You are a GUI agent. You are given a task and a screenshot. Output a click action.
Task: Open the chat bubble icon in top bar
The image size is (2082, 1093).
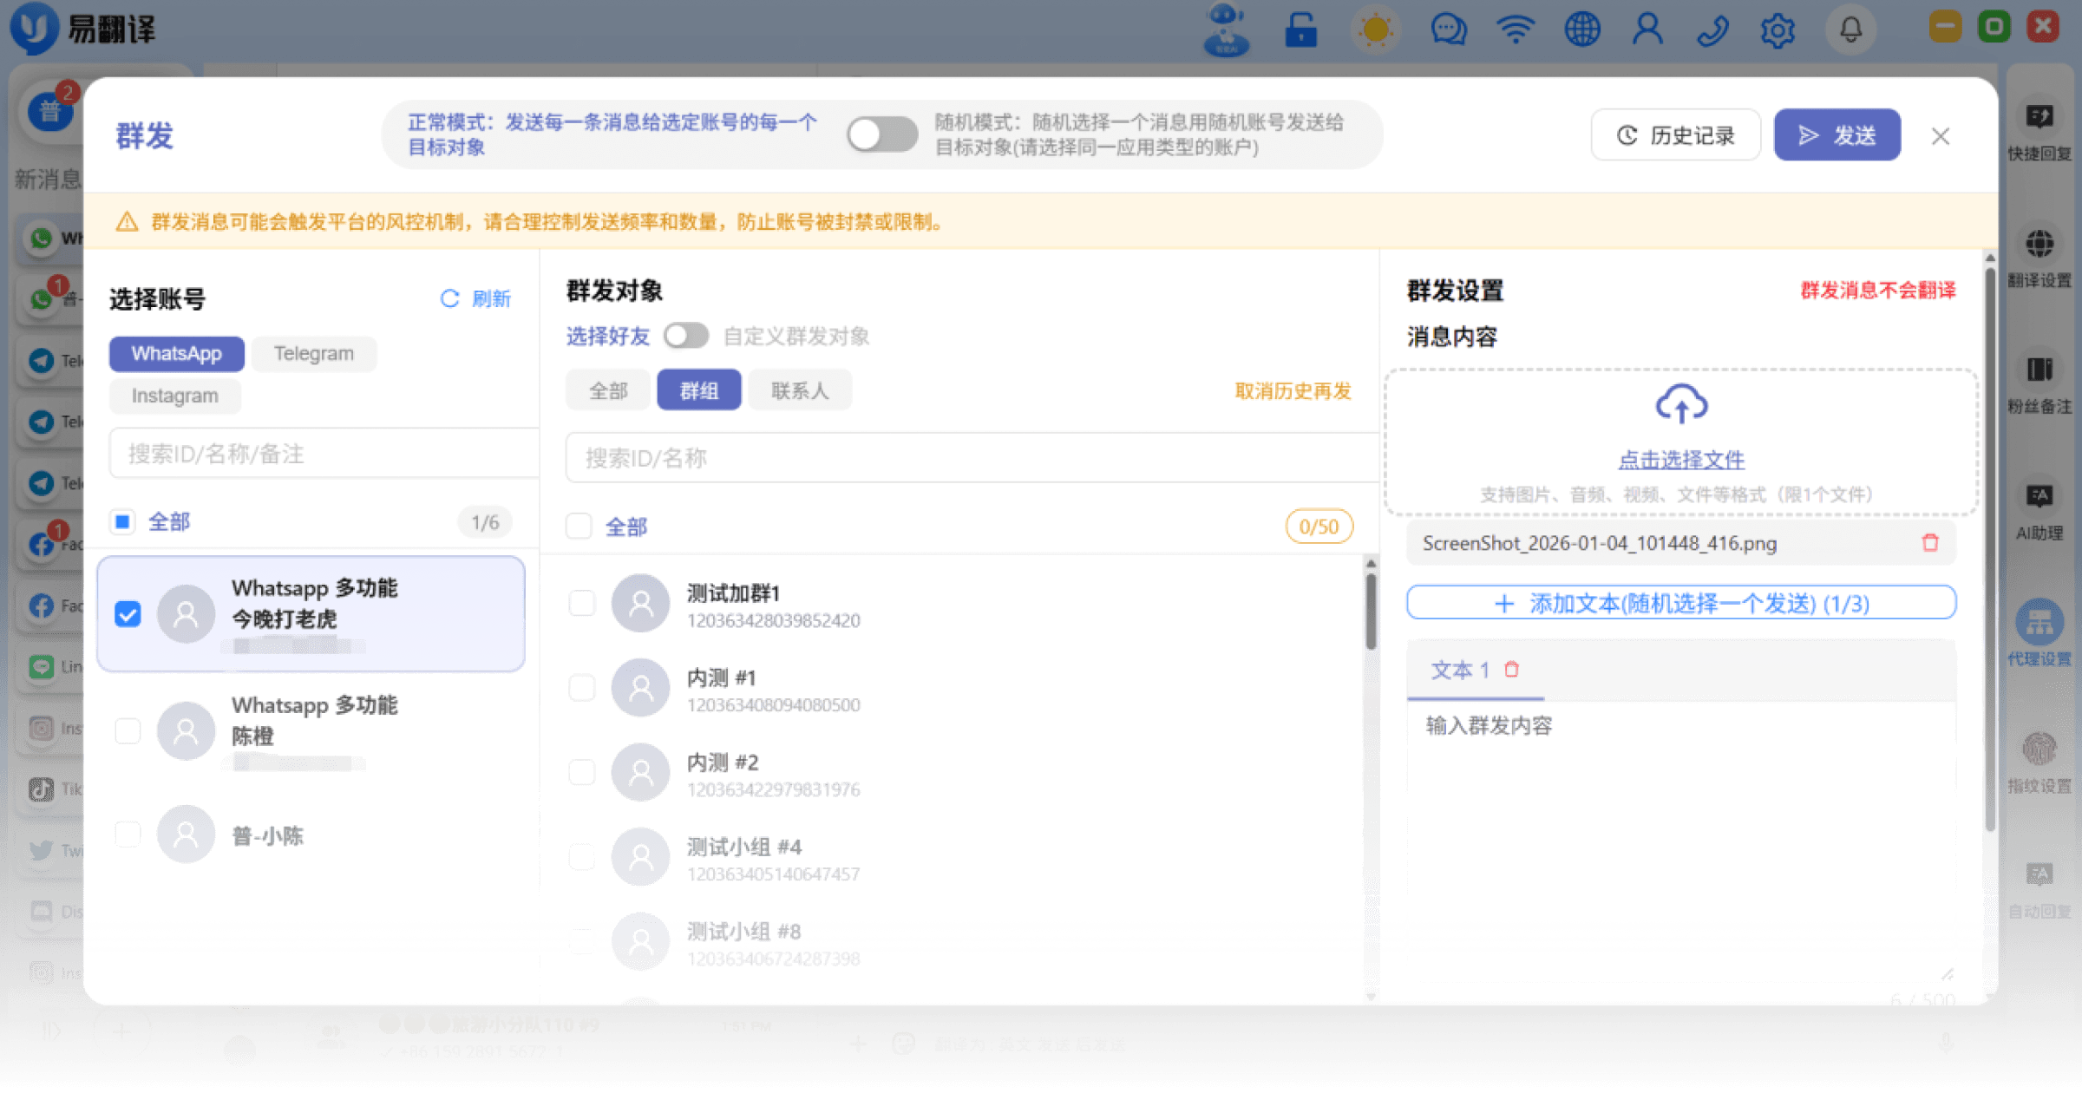coord(1449,30)
